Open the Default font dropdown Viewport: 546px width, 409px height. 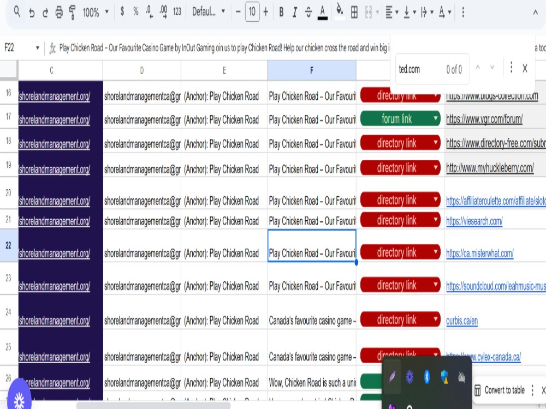click(208, 12)
